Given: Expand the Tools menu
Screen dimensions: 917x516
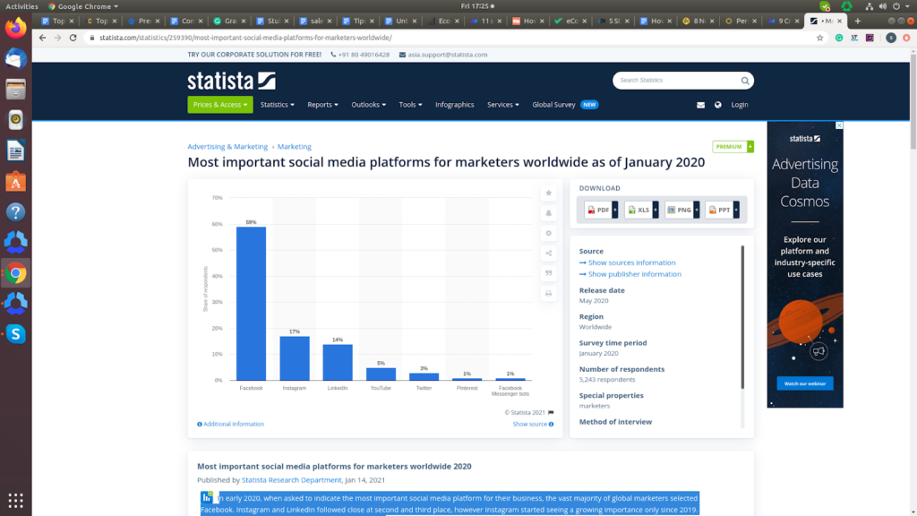Looking at the screenshot, I should tap(410, 105).
